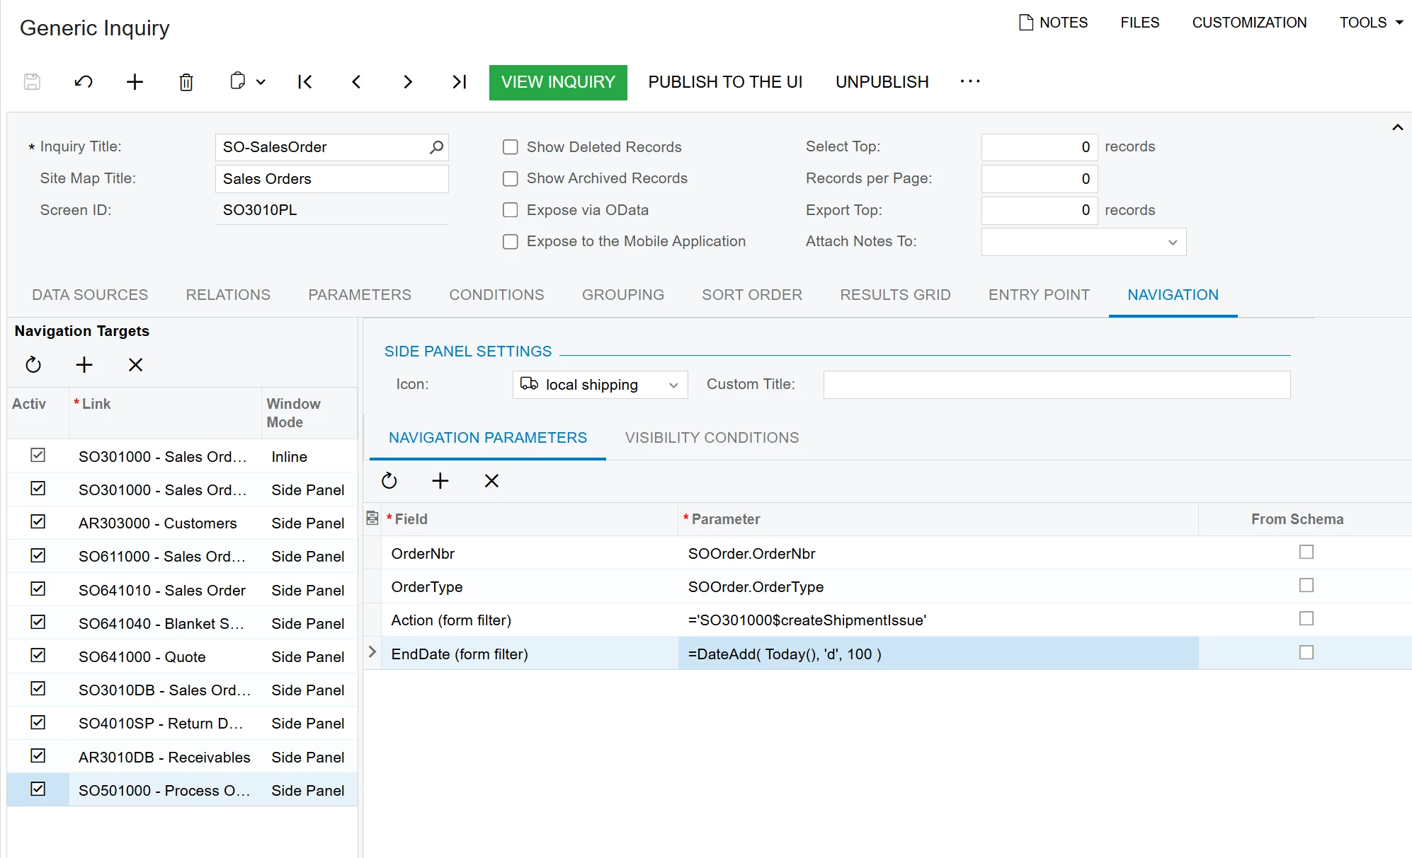This screenshot has height=858, width=1412.
Task: Click the Inquiry Title search magnifier icon
Action: coord(436,147)
